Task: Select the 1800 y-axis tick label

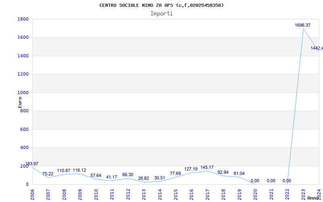Action: click(23, 19)
